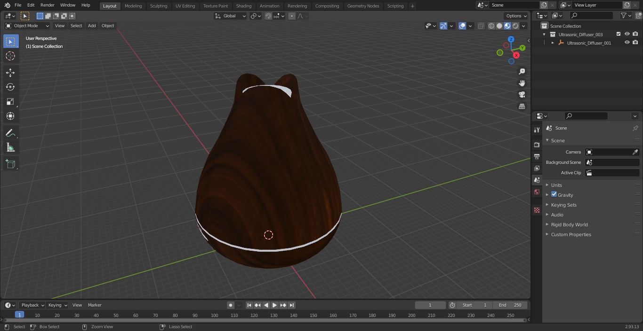Collapse Ultrasonic_Diffuser_003 collection tree
This screenshot has width=643, height=331.
pyautogui.click(x=544, y=34)
